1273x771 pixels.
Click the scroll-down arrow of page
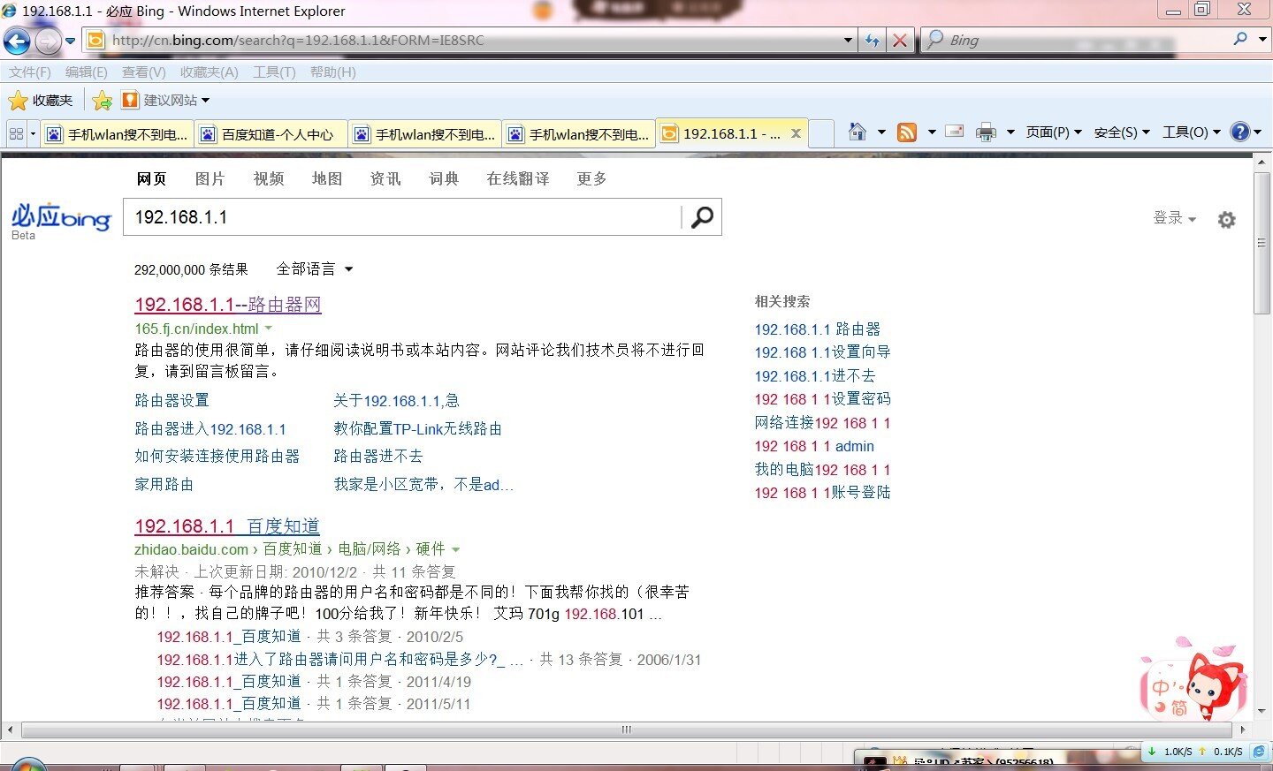(1262, 711)
